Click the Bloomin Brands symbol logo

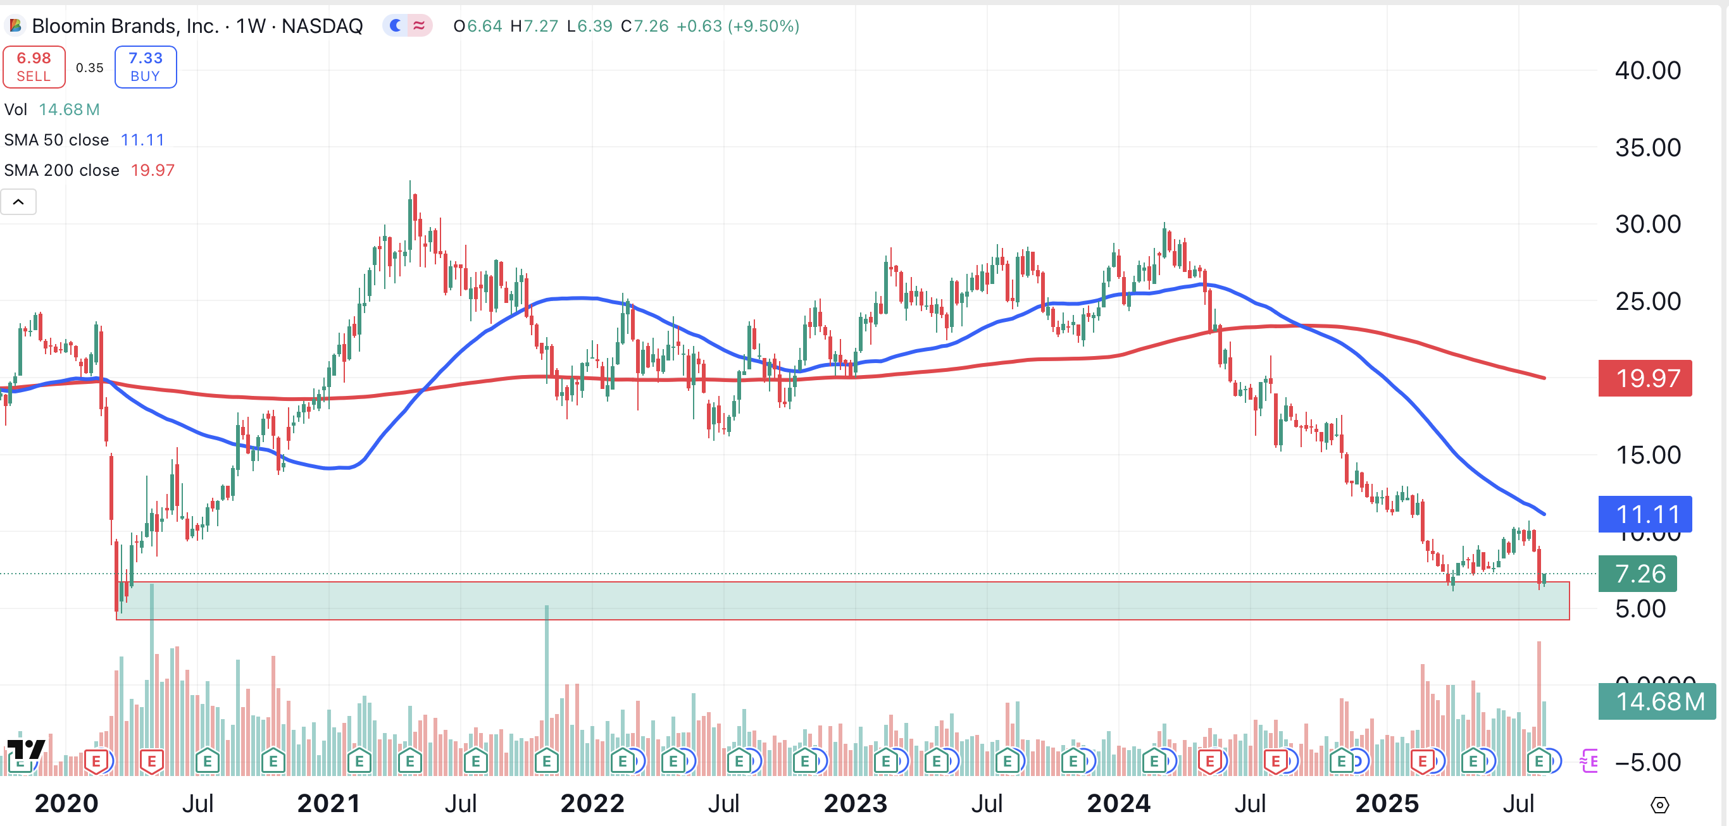15,26
